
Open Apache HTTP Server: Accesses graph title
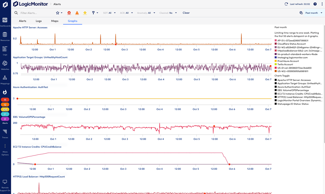pyautogui.click(x=30, y=28)
